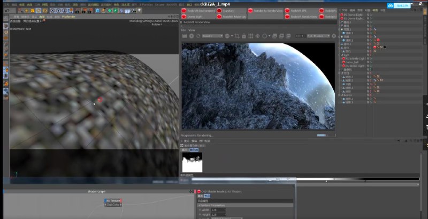Click the Redshift Environment shelf button
This screenshot has height=219, width=428.
pyautogui.click(x=199, y=10)
